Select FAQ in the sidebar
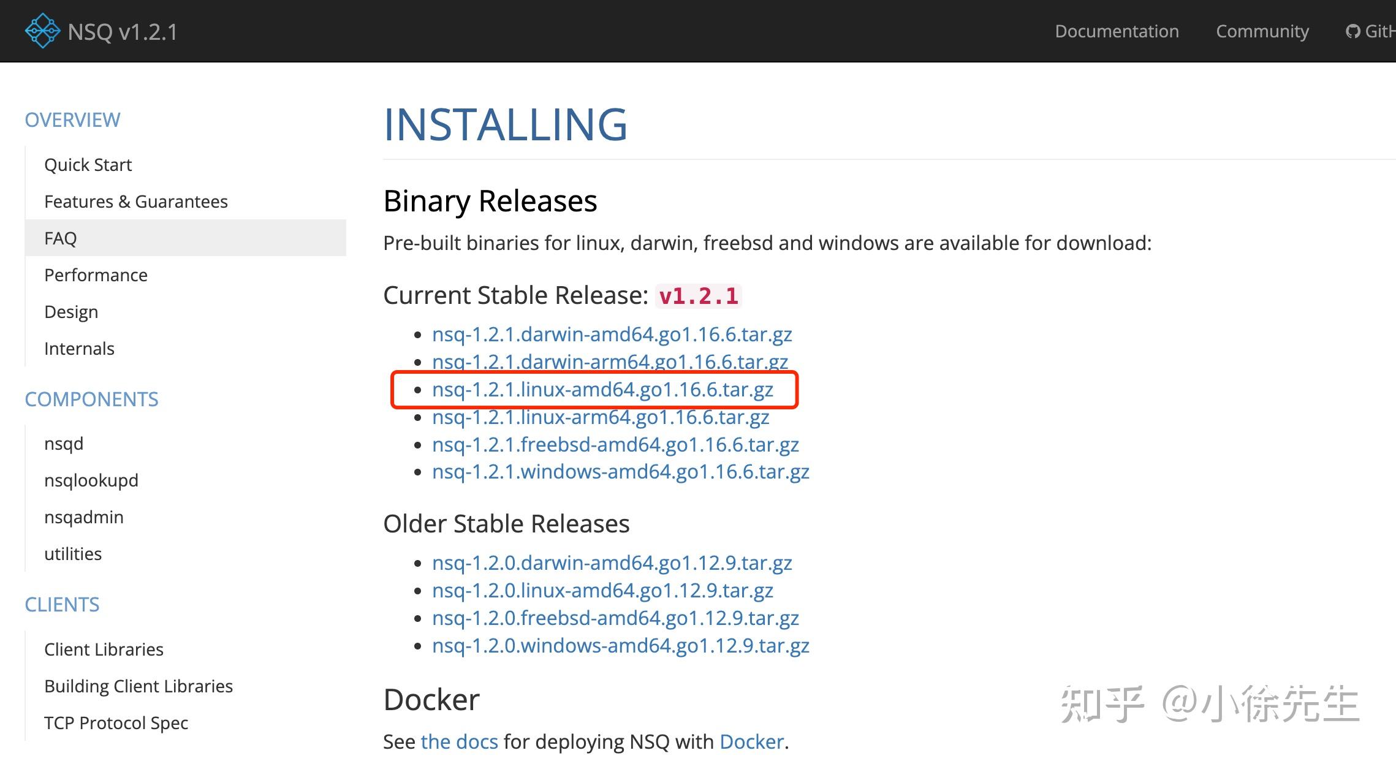Image resolution: width=1396 pixels, height=761 pixels. pyautogui.click(x=60, y=238)
